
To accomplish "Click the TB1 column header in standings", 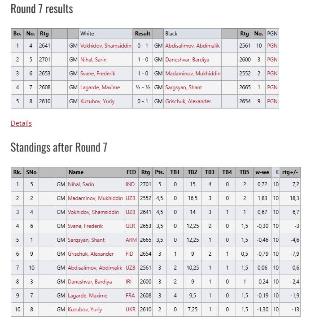I will pos(175,172).
